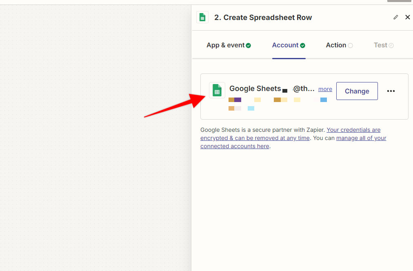Click the green checkmark beside App & event
Screen dimensions: 413x271
coord(249,44)
